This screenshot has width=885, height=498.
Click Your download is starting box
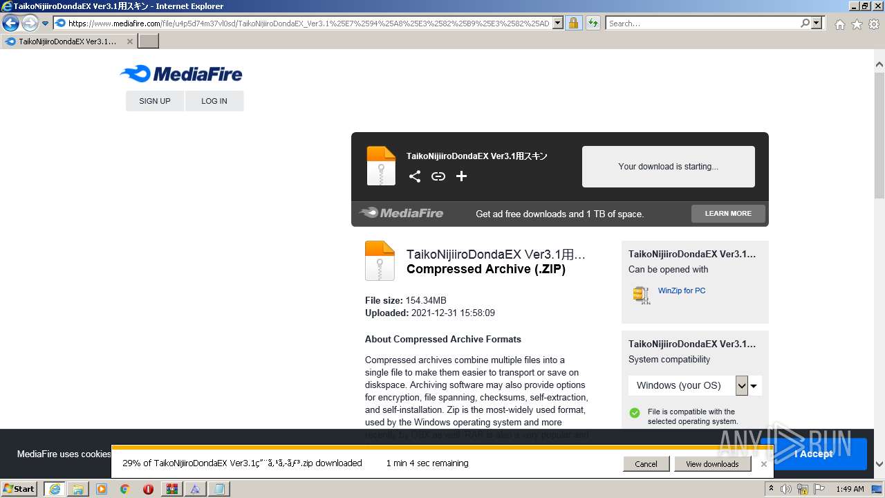coord(668,167)
